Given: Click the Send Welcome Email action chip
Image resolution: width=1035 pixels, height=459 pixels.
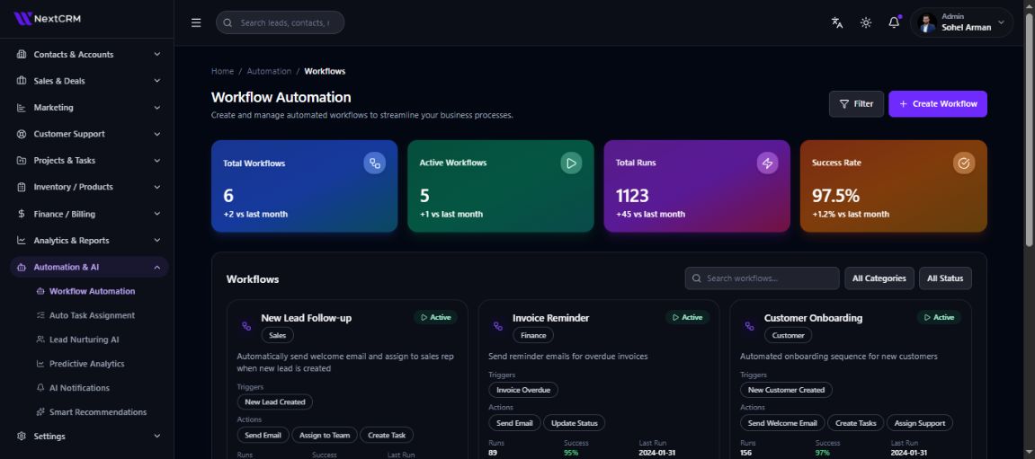Looking at the screenshot, I should (781, 423).
